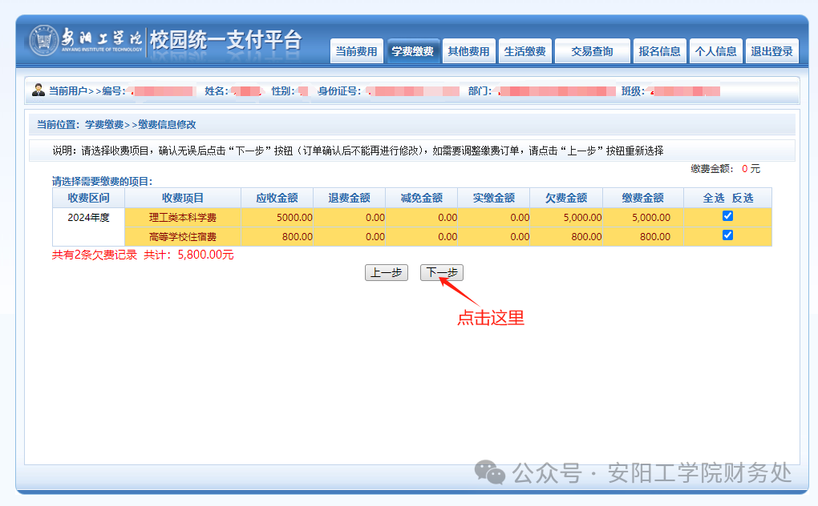
Task: Go to the 其他费用 tab
Action: (x=468, y=51)
